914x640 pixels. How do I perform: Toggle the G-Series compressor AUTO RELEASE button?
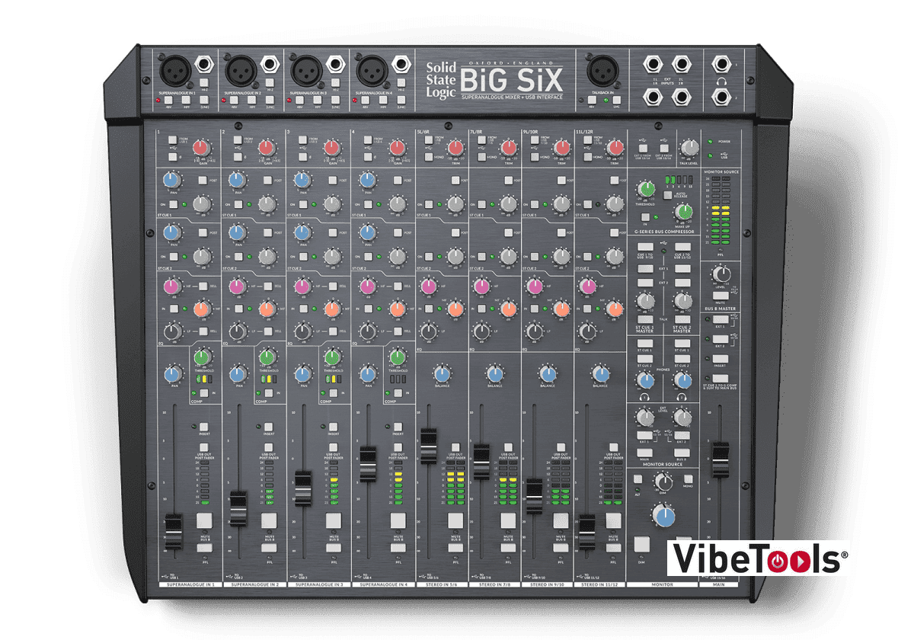click(x=670, y=196)
